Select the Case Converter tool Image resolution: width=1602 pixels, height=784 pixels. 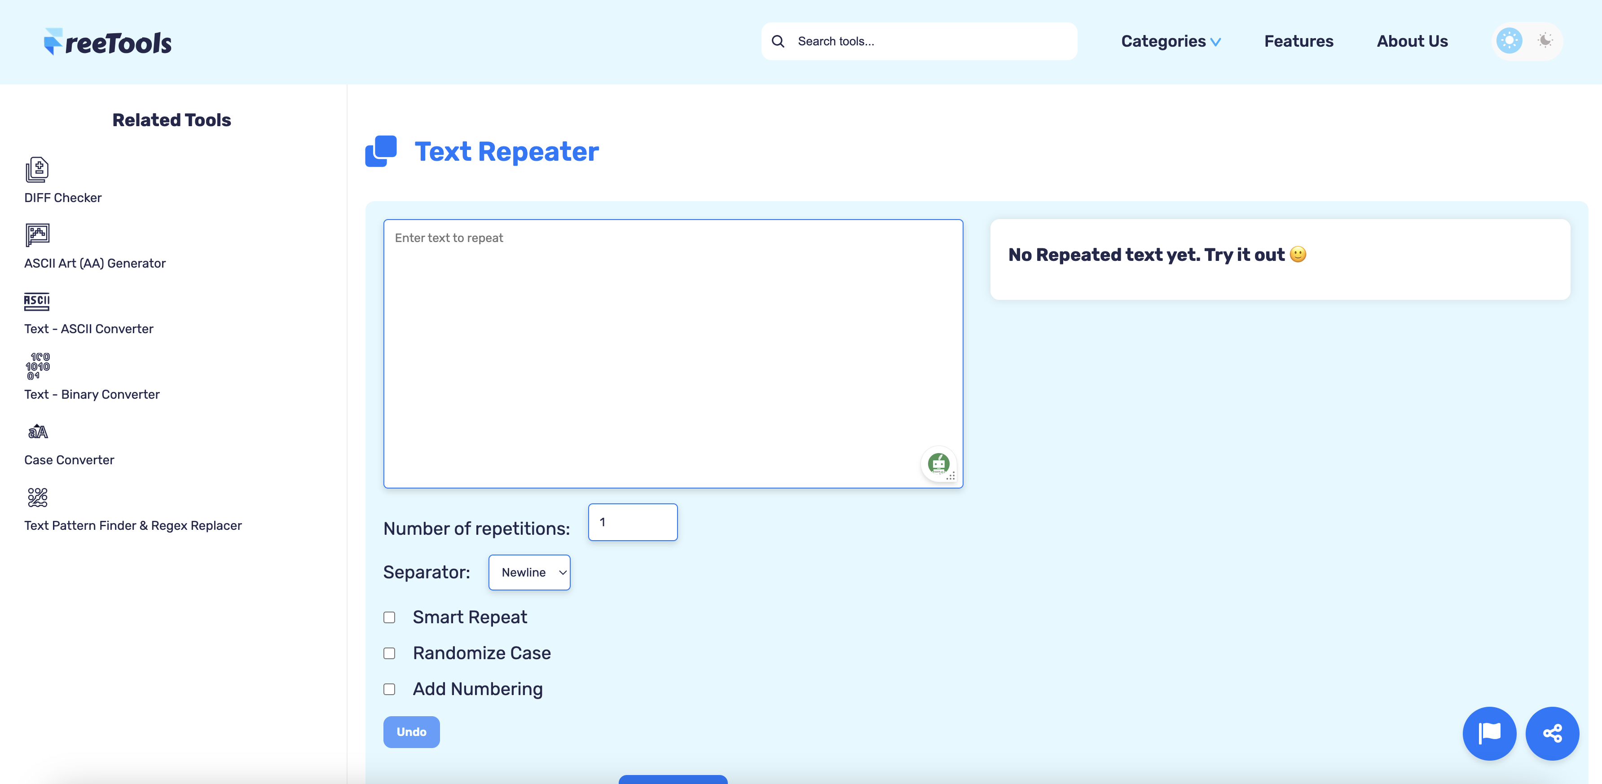coord(69,460)
